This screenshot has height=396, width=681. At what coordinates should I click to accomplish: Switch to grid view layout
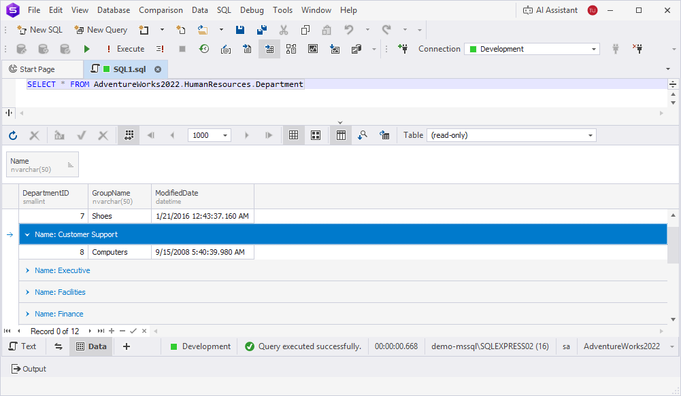point(294,135)
